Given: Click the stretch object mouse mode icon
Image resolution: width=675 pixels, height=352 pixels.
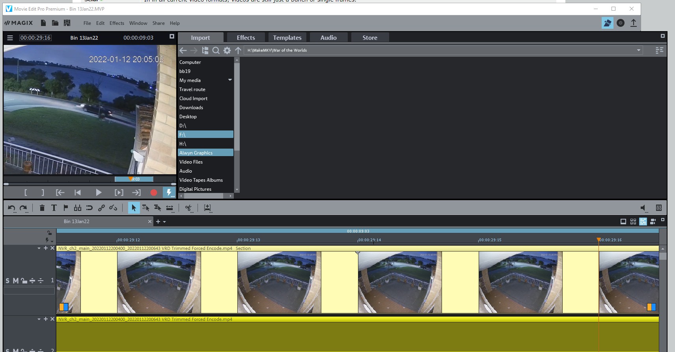Looking at the screenshot, I should tap(170, 208).
